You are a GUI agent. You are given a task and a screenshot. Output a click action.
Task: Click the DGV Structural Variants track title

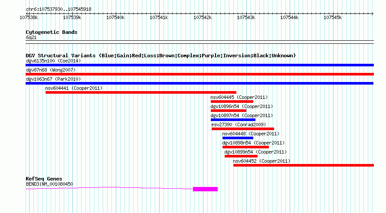tap(161, 56)
